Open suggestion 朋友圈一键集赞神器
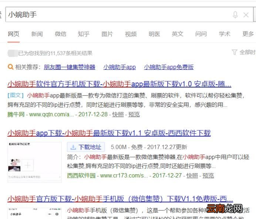The image size is (256, 219). (x=70, y=67)
